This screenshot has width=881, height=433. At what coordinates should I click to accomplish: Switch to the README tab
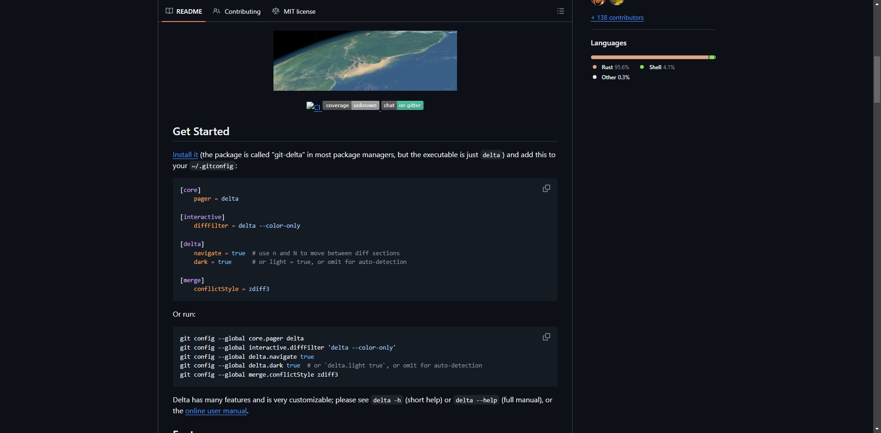click(x=184, y=11)
